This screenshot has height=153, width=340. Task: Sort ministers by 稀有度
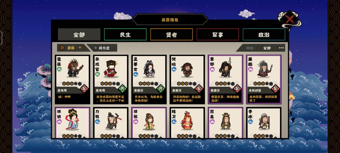(x=102, y=48)
